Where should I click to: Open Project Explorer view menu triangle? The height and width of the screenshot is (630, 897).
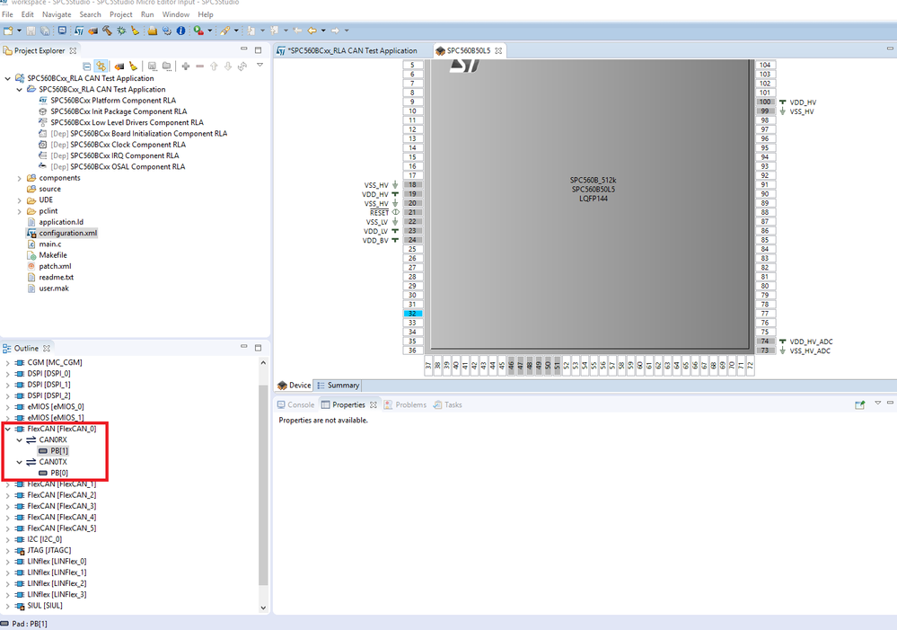[259, 66]
